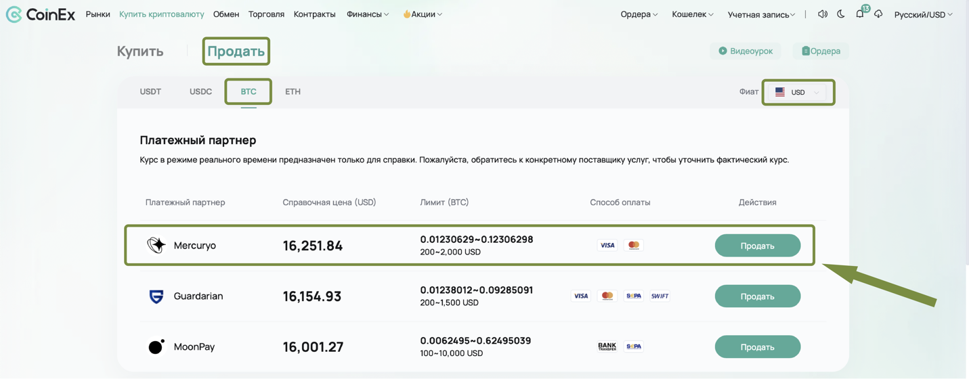Open the Учетная запись dropdown
Image resolution: width=969 pixels, height=379 pixels.
762,14
